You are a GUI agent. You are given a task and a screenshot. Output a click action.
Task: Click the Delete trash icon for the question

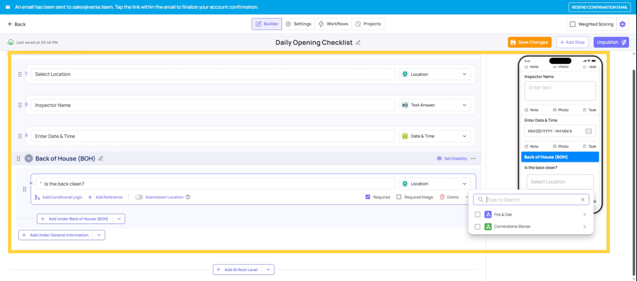[442, 197]
